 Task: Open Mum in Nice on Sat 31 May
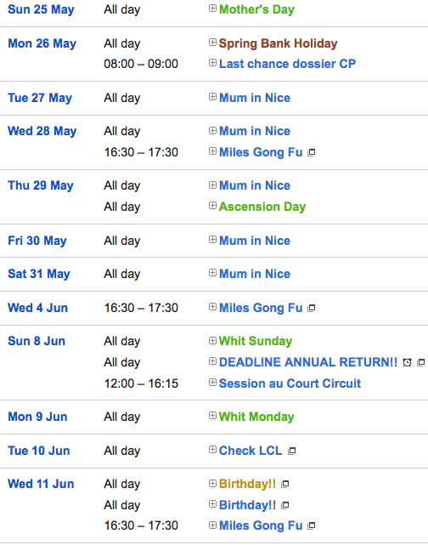tap(255, 274)
